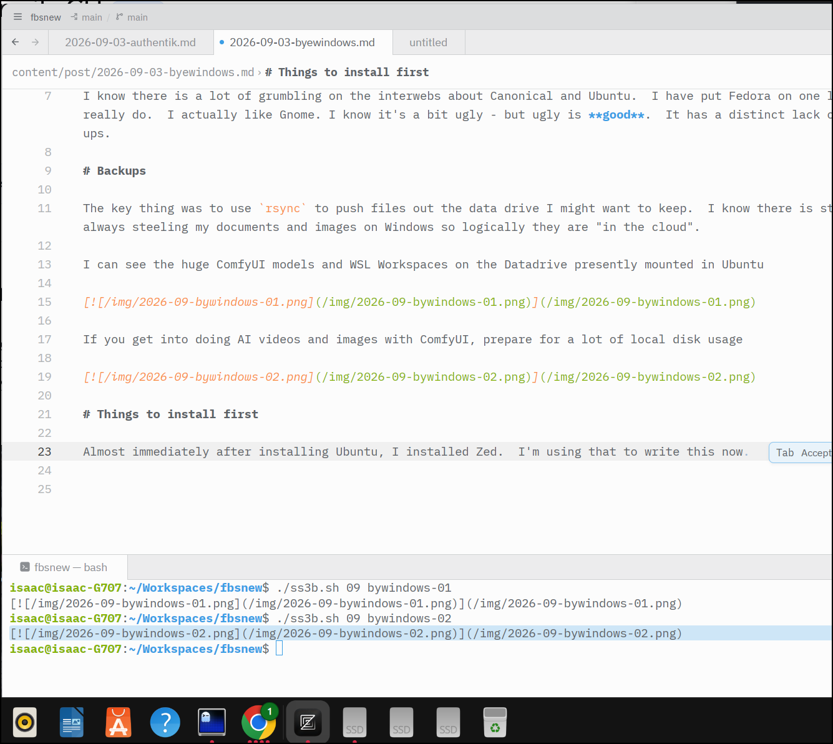Click the Zed editor dock icon
This screenshot has width=833, height=744.
(308, 723)
